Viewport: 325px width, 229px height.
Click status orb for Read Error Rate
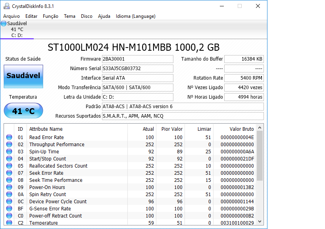(x=9, y=137)
